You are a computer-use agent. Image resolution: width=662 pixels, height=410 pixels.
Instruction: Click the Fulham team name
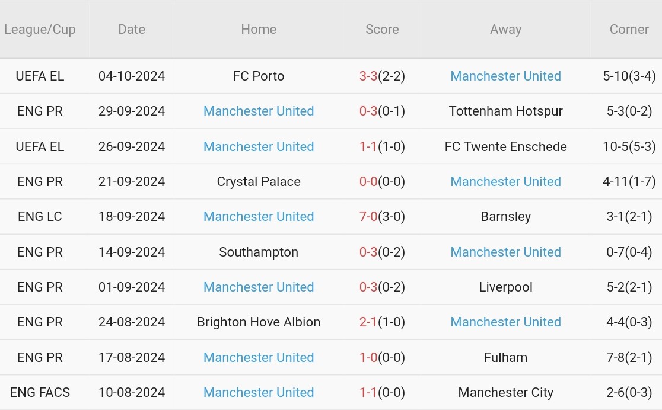coord(505,357)
